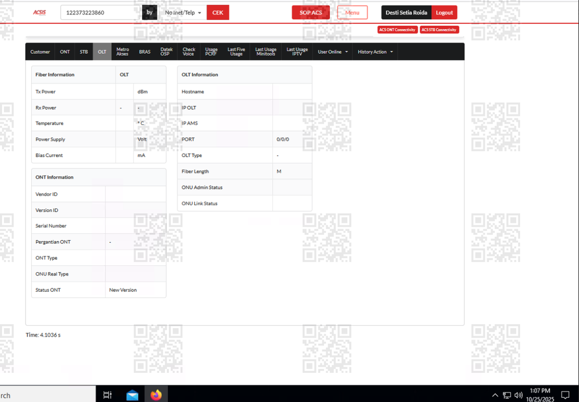
Task: Open the BRAS tab
Action: click(145, 52)
